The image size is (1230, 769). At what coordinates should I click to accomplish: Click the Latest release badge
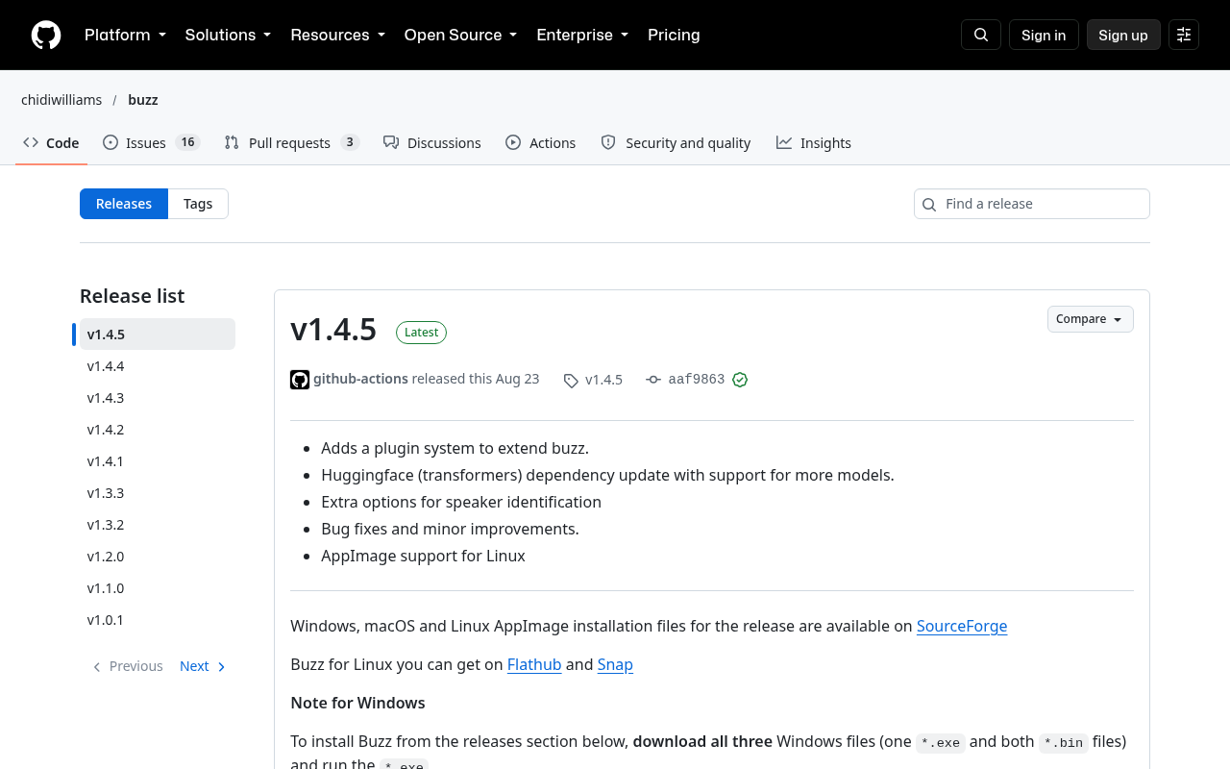pos(421,333)
